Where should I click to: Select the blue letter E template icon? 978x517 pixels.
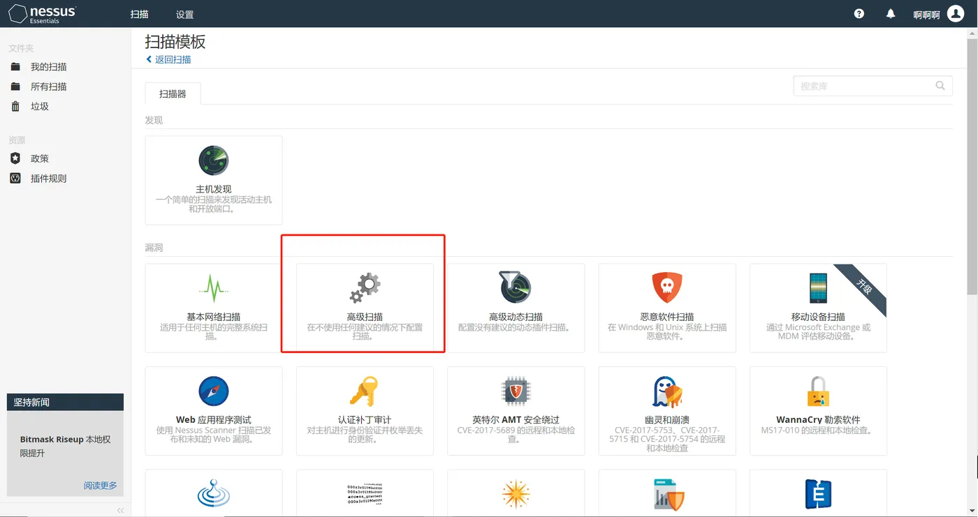(818, 493)
